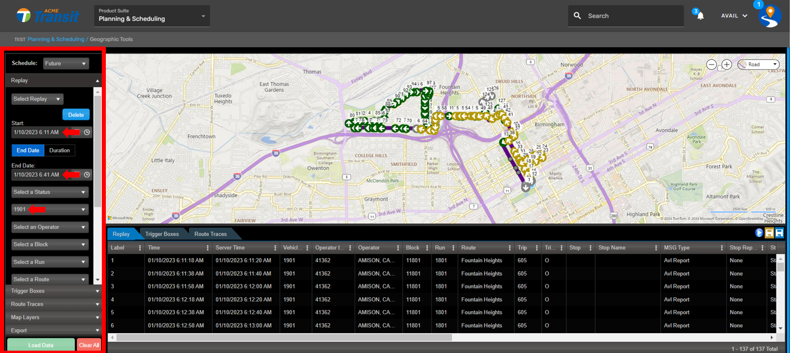Click the map zoom out button
The height and width of the screenshot is (353, 791).
[x=711, y=65]
